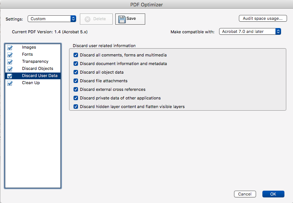
Task: Click the OK button
Action: 273,194
